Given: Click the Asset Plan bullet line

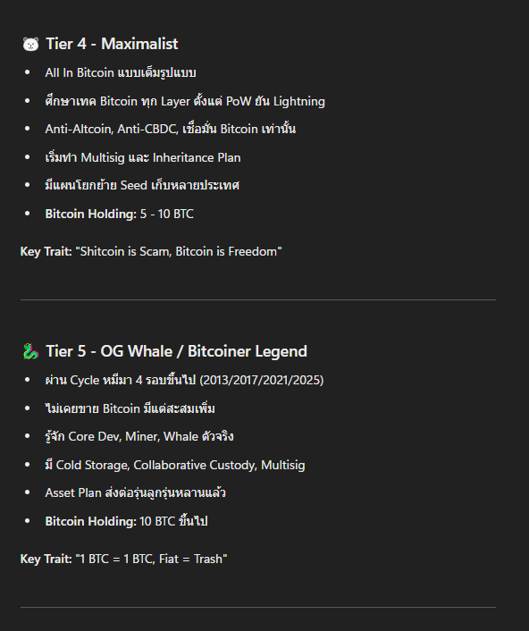Looking at the screenshot, I should 135,493.
